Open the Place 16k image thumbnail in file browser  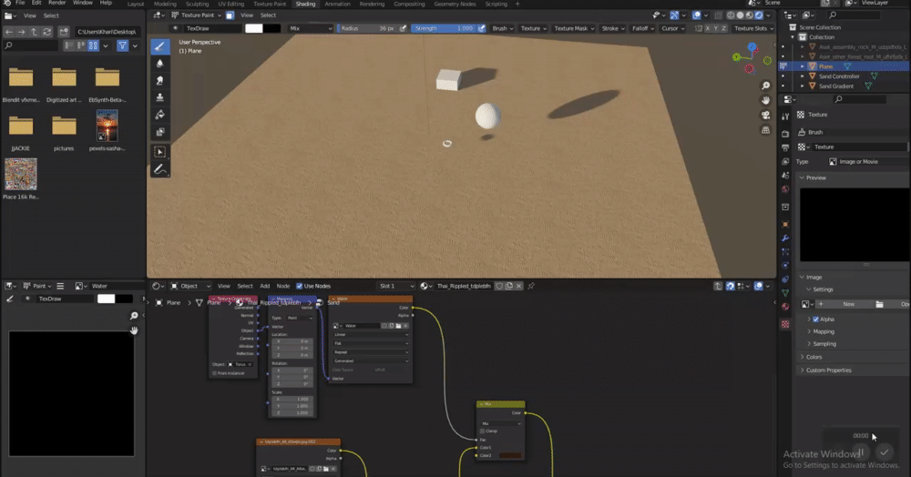point(21,175)
